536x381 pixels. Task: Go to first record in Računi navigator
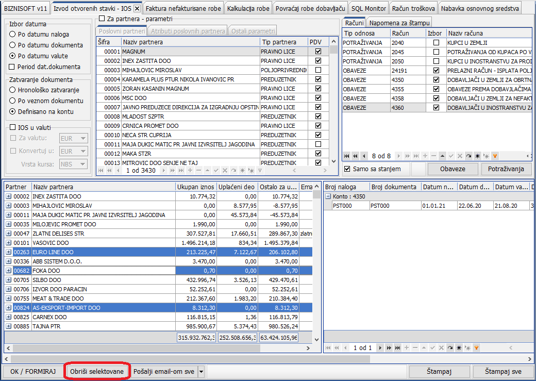[347, 156]
